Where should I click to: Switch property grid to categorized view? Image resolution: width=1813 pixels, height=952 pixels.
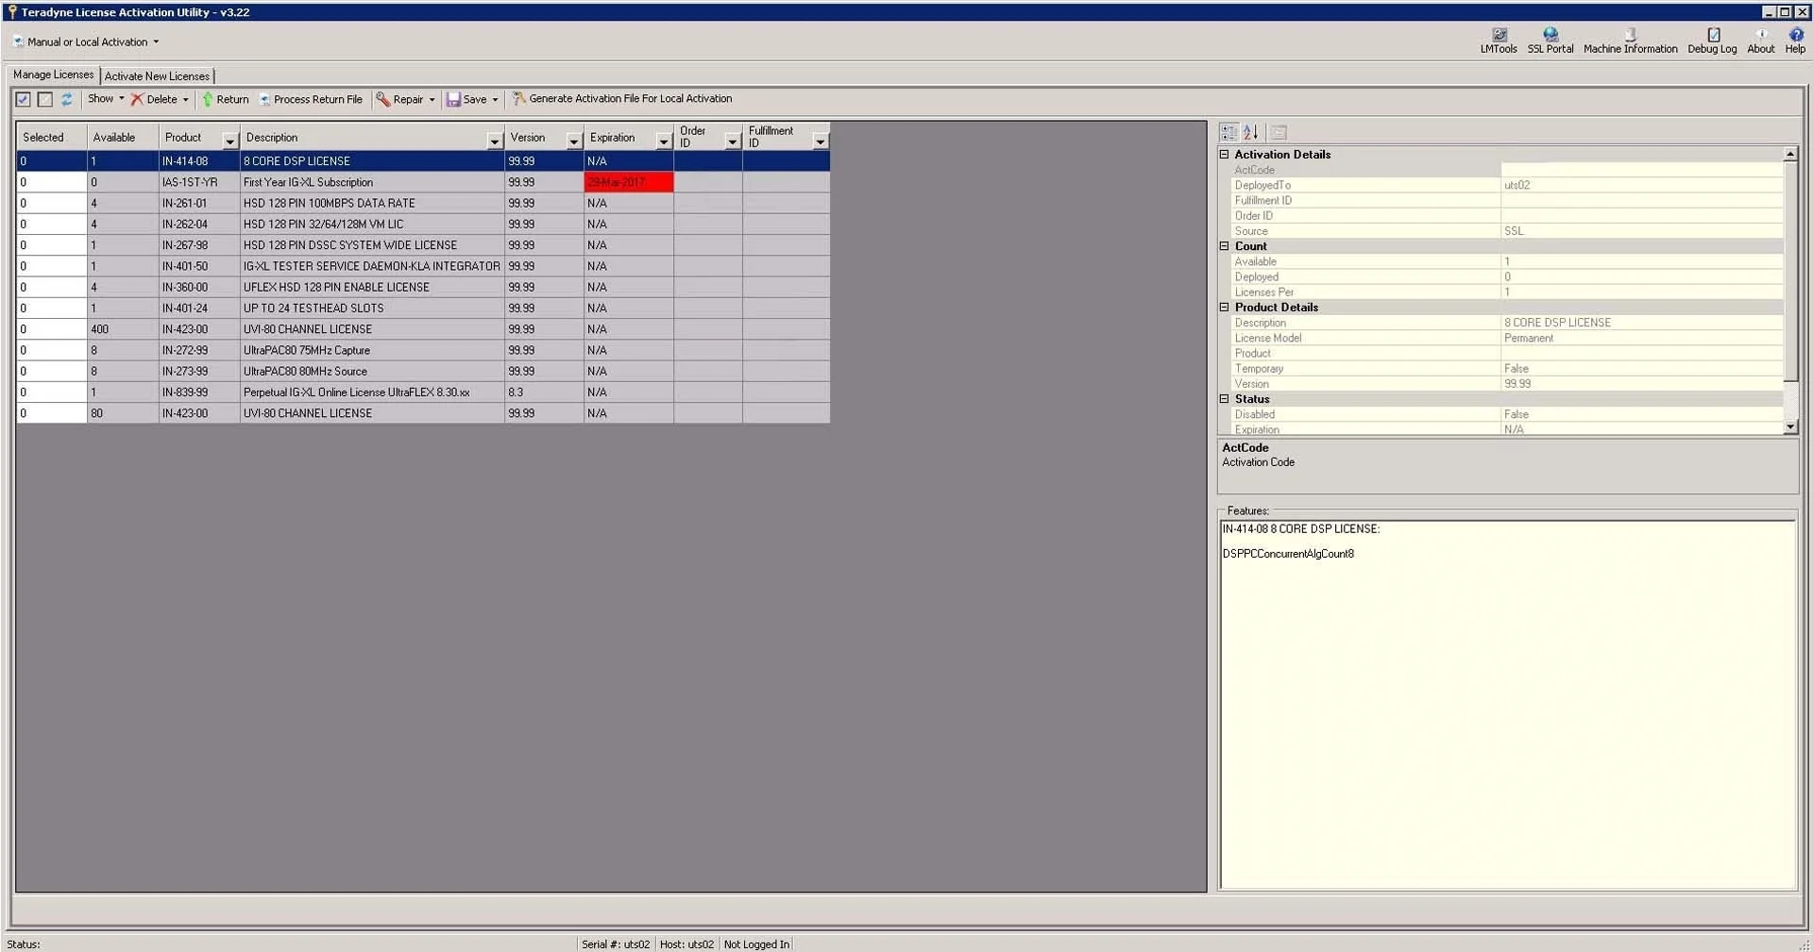1228,133
